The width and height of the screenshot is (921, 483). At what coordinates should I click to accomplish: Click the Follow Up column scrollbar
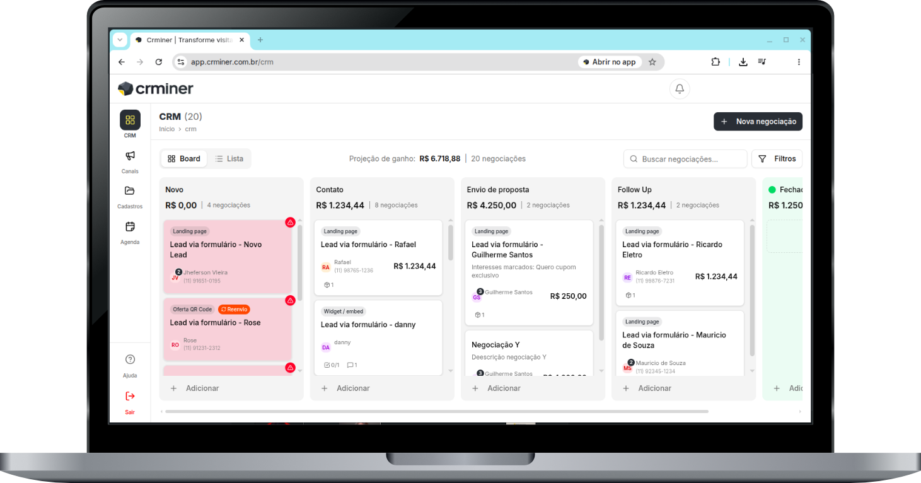click(x=752, y=291)
